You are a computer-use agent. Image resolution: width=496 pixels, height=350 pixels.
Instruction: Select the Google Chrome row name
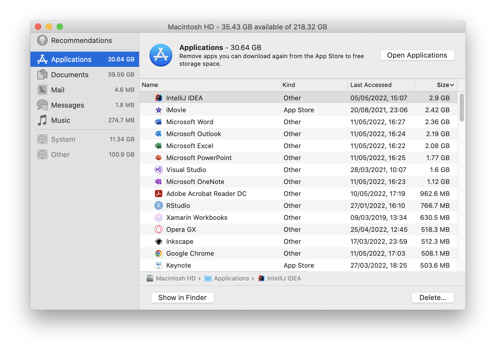point(190,253)
